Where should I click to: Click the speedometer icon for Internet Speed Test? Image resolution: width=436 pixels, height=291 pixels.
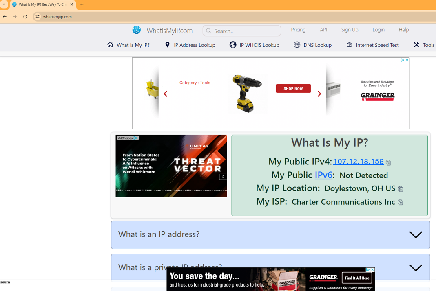[x=349, y=45]
